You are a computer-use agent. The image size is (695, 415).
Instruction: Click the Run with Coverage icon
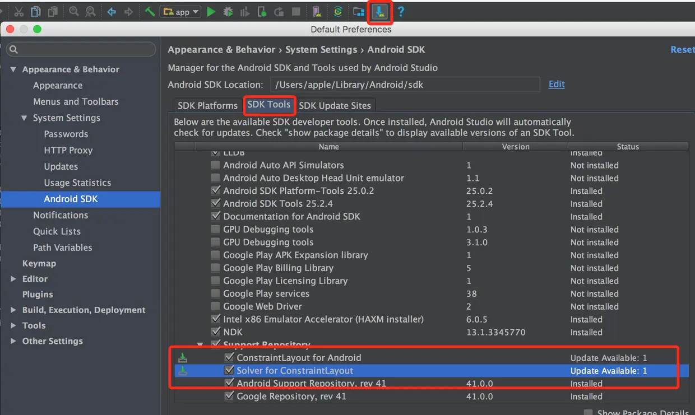click(x=244, y=12)
